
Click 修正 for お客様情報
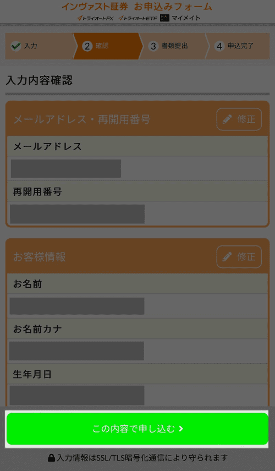click(239, 256)
